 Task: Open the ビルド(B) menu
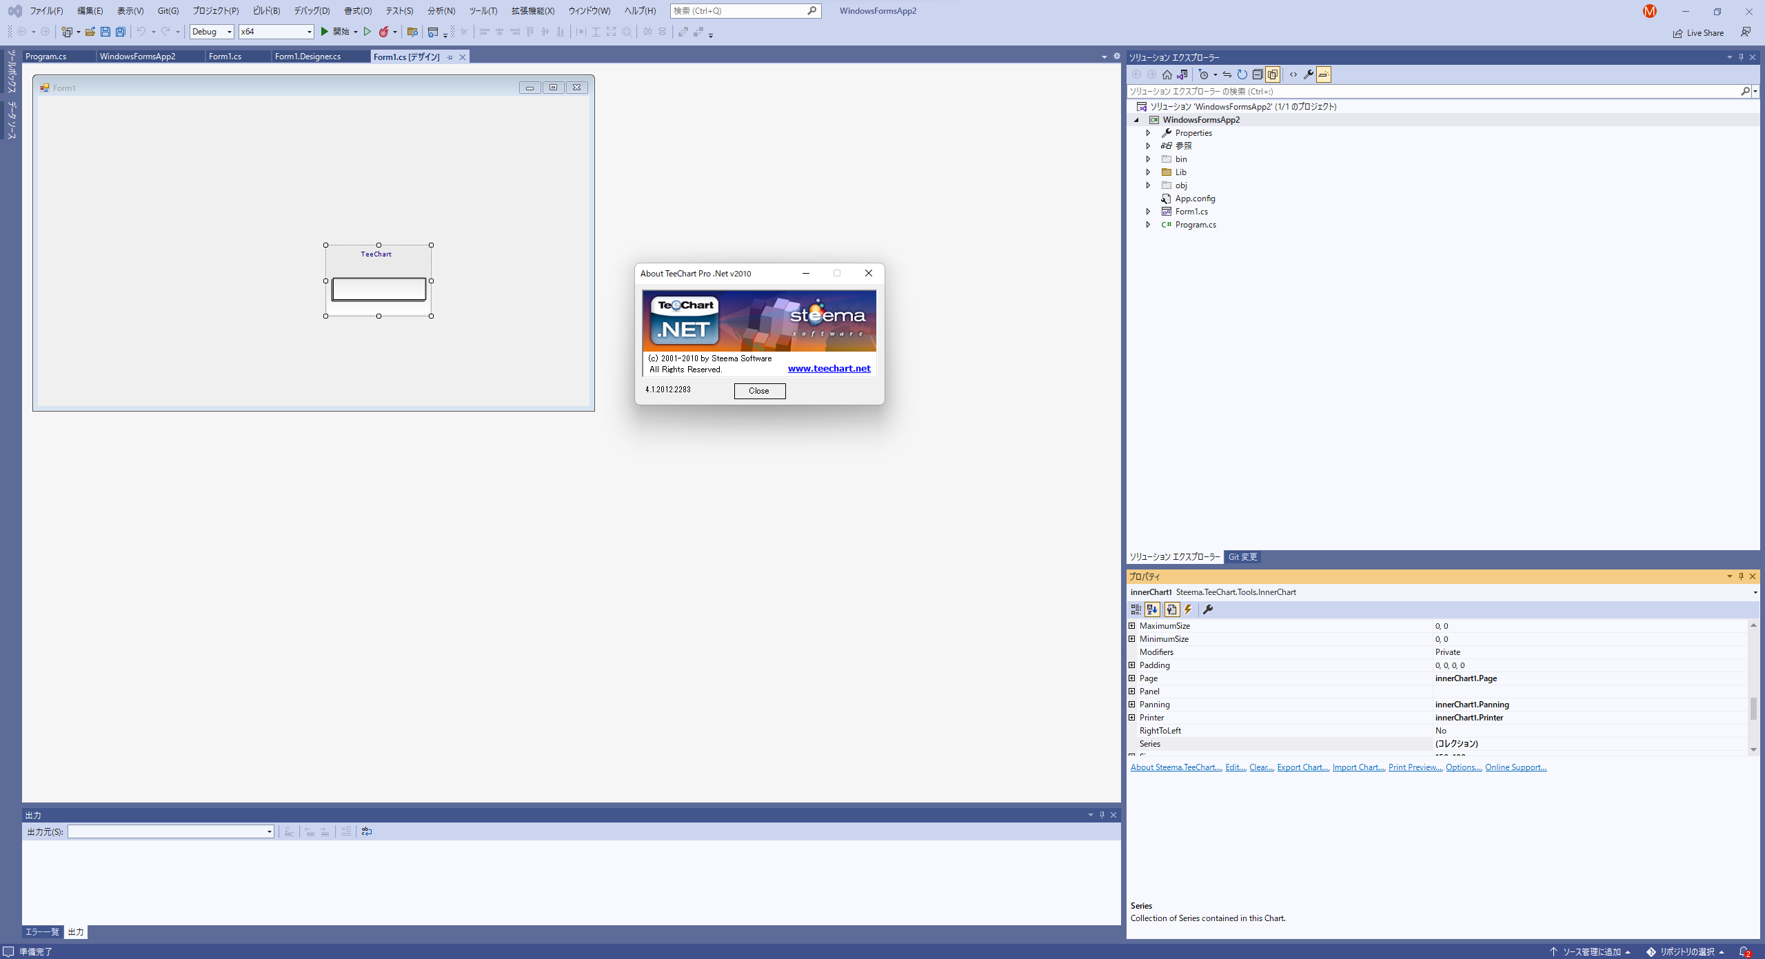click(x=266, y=11)
